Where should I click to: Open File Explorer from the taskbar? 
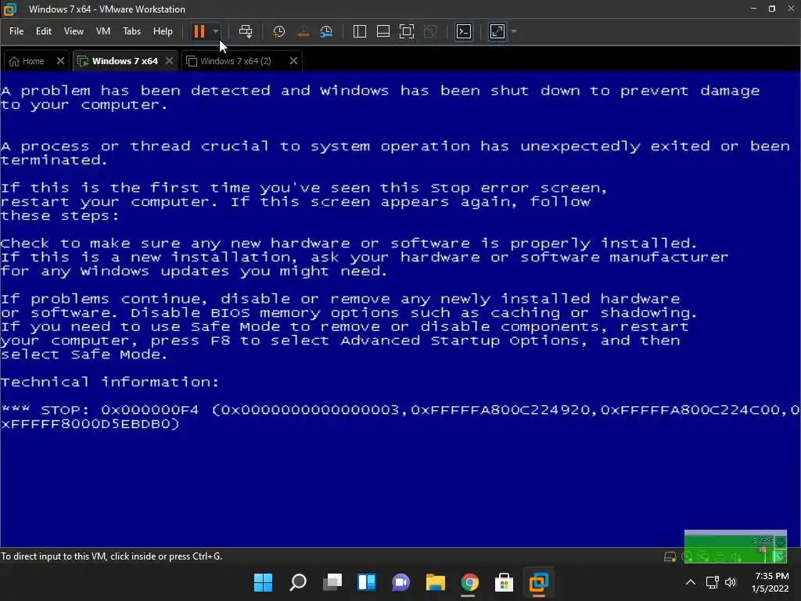click(x=435, y=582)
